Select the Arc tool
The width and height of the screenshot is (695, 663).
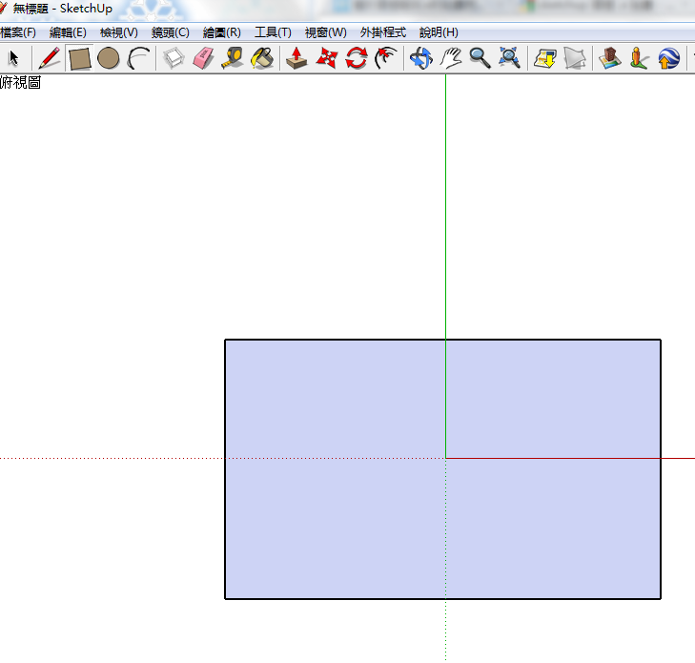(x=138, y=58)
